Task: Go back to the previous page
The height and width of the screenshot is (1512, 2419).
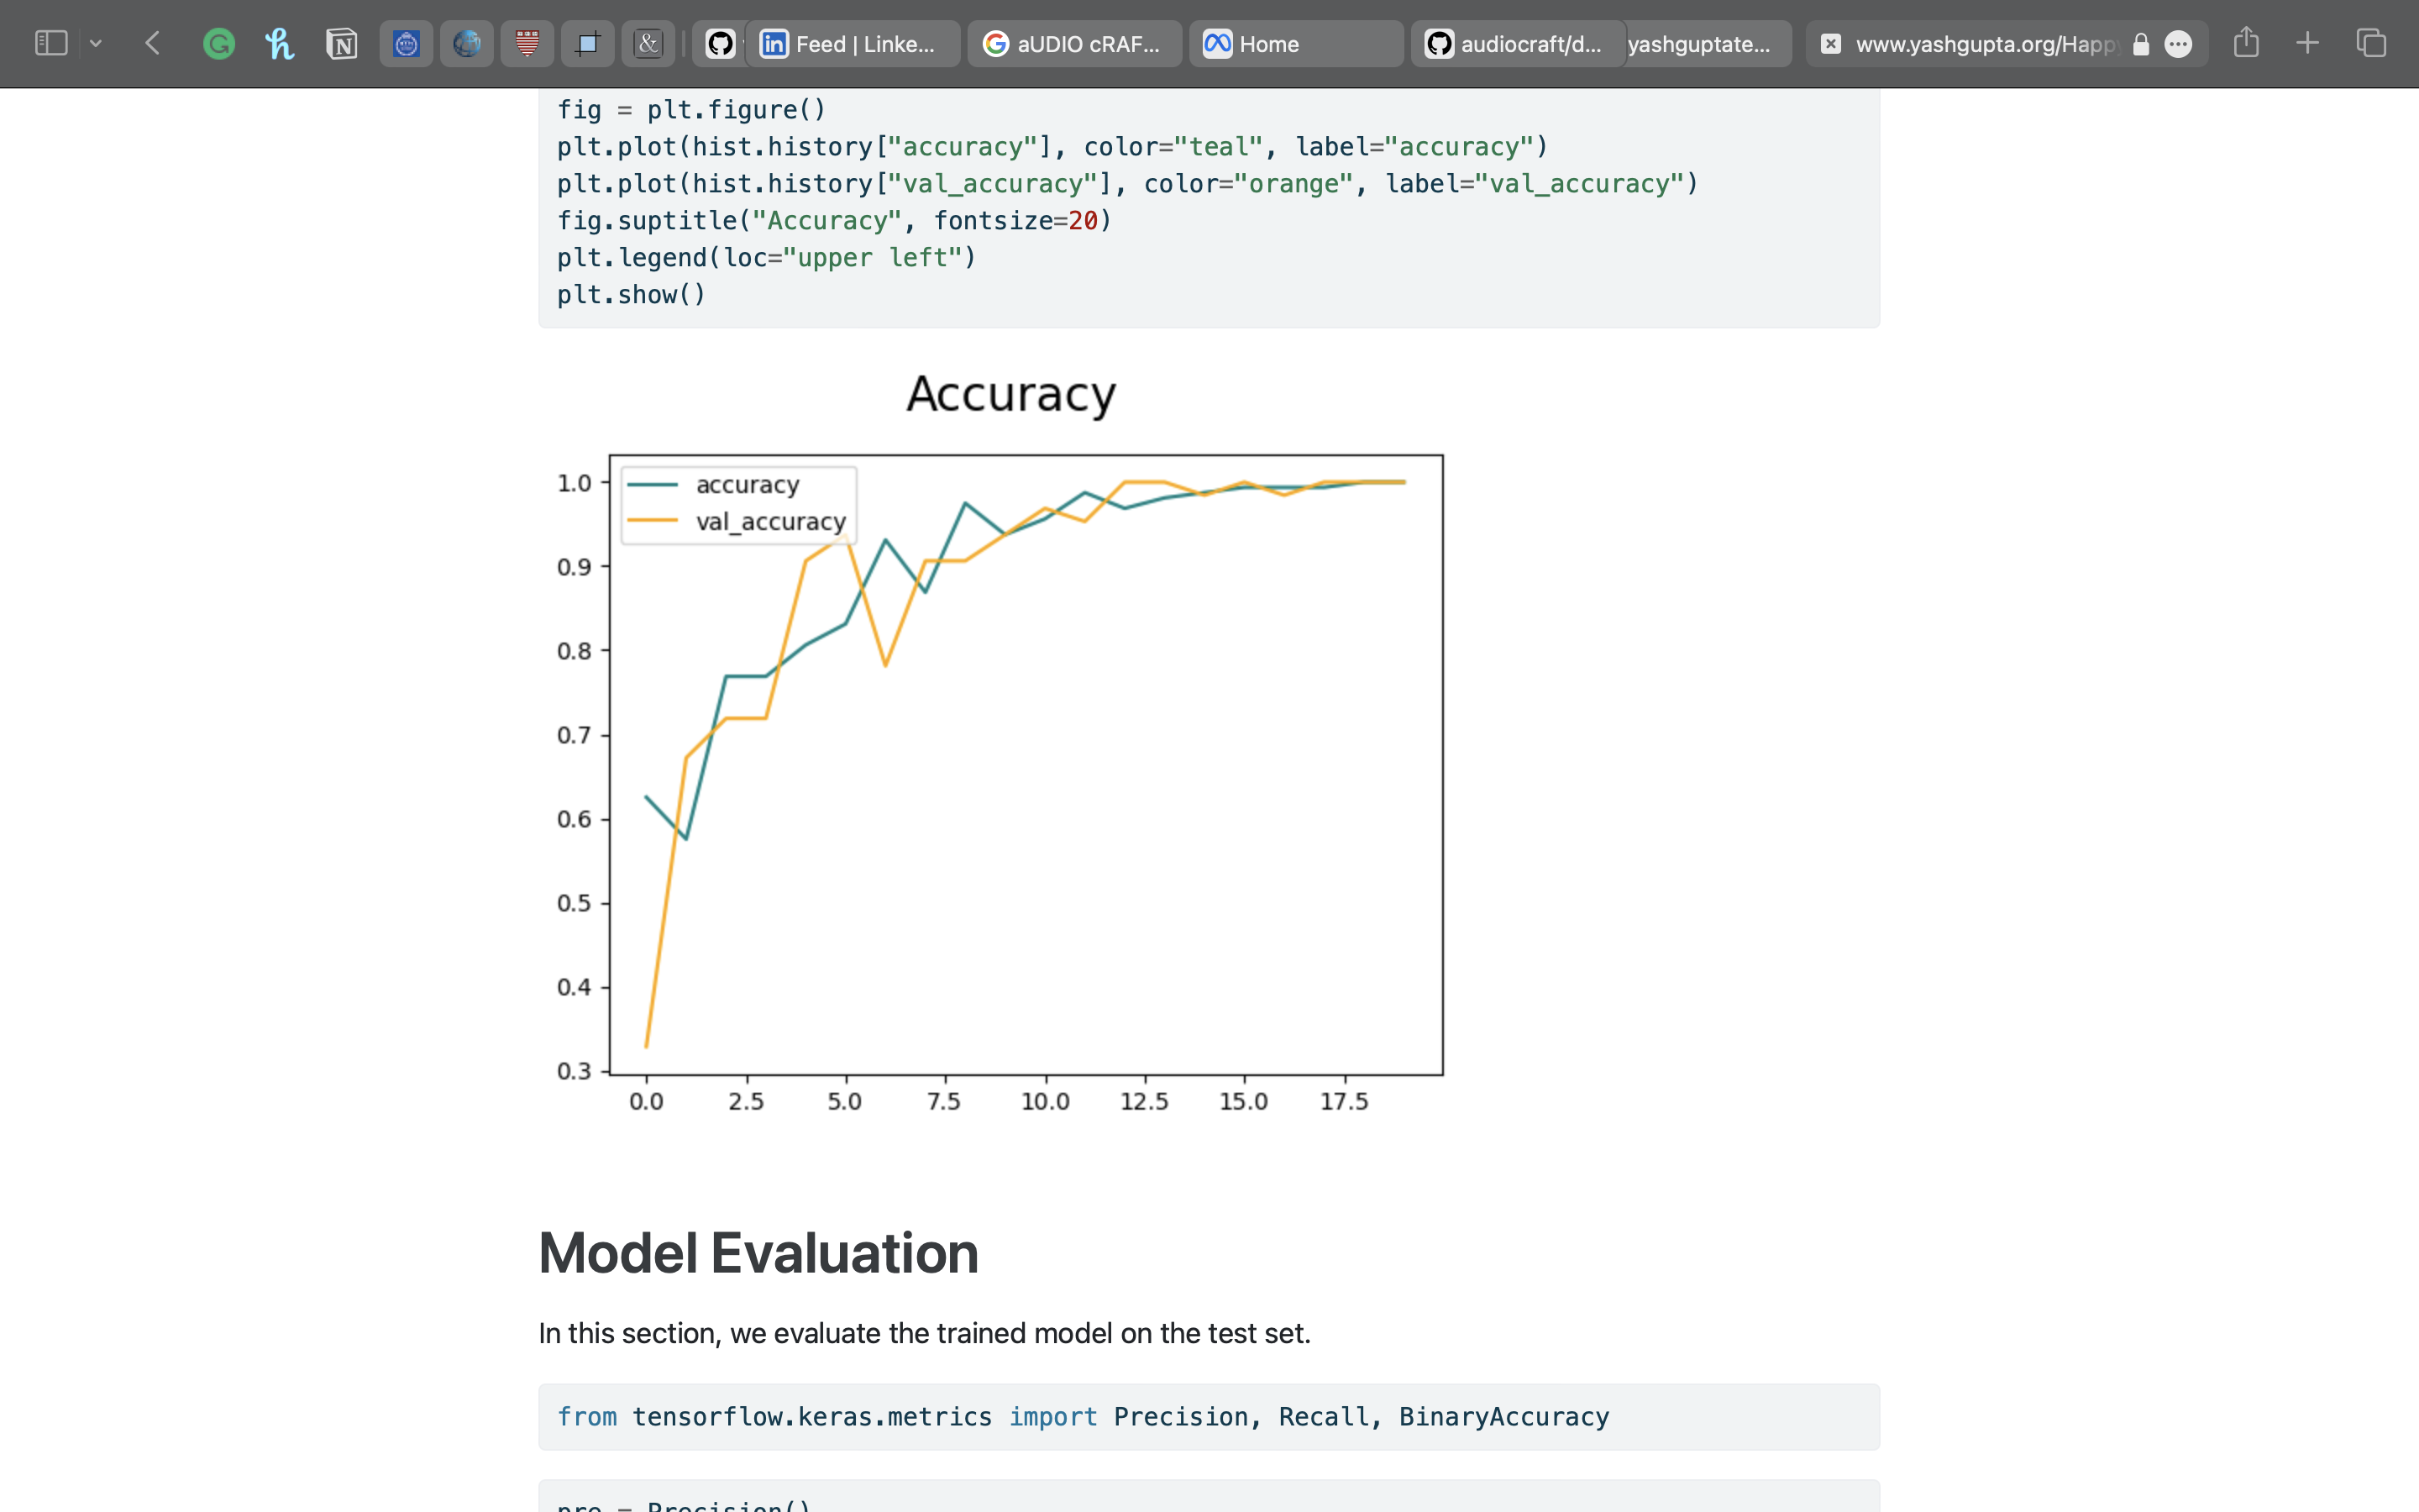Action: 153,43
